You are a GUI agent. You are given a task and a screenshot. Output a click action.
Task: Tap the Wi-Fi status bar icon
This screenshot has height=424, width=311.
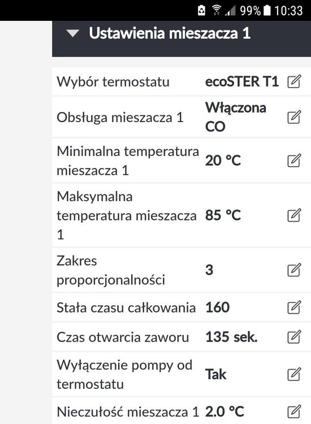click(x=216, y=10)
